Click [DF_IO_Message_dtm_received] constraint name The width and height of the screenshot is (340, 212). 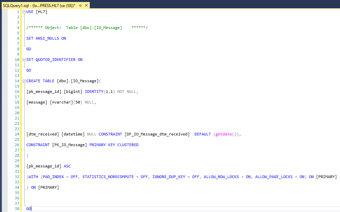tap(157, 134)
